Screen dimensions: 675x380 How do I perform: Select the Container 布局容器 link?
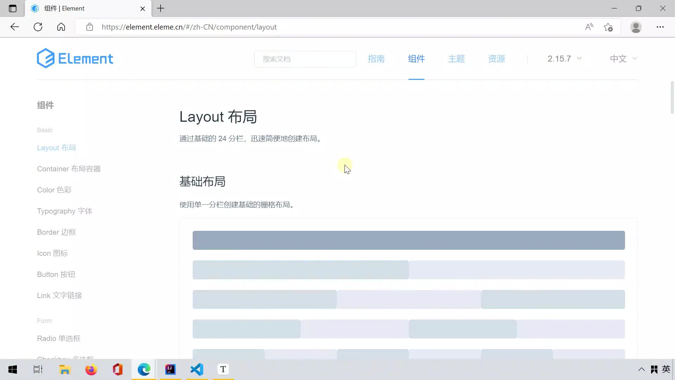[69, 169]
